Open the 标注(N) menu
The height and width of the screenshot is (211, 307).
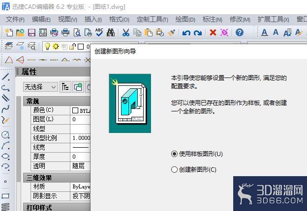212,20
